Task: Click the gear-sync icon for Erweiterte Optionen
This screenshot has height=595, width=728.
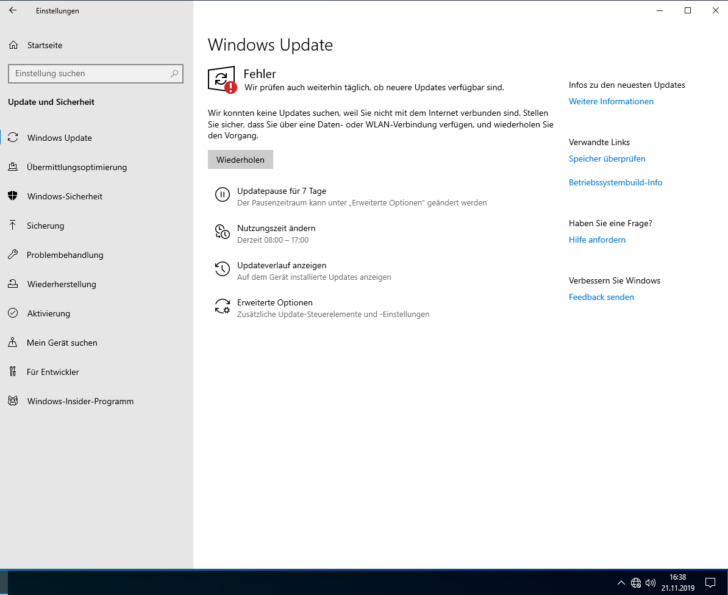Action: point(223,306)
